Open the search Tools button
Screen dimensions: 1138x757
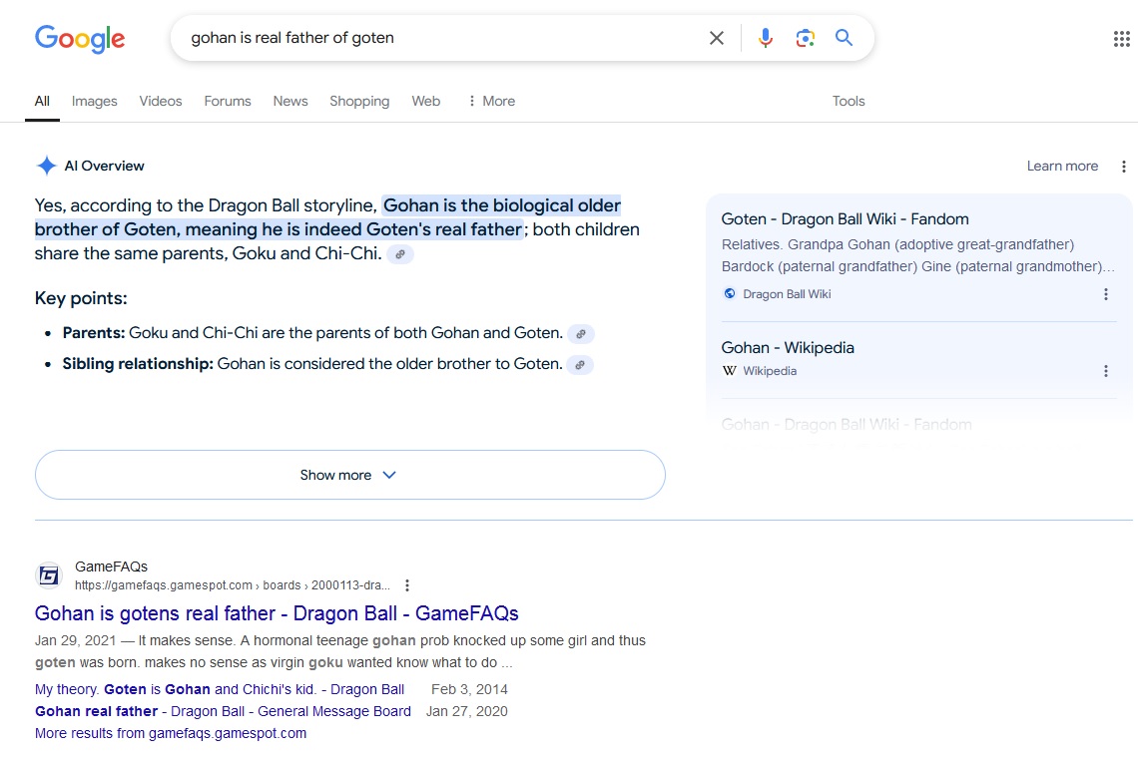pyautogui.click(x=849, y=102)
